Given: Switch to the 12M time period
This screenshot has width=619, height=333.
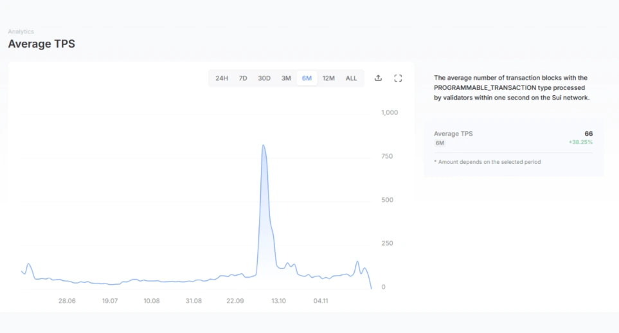Looking at the screenshot, I should [328, 78].
